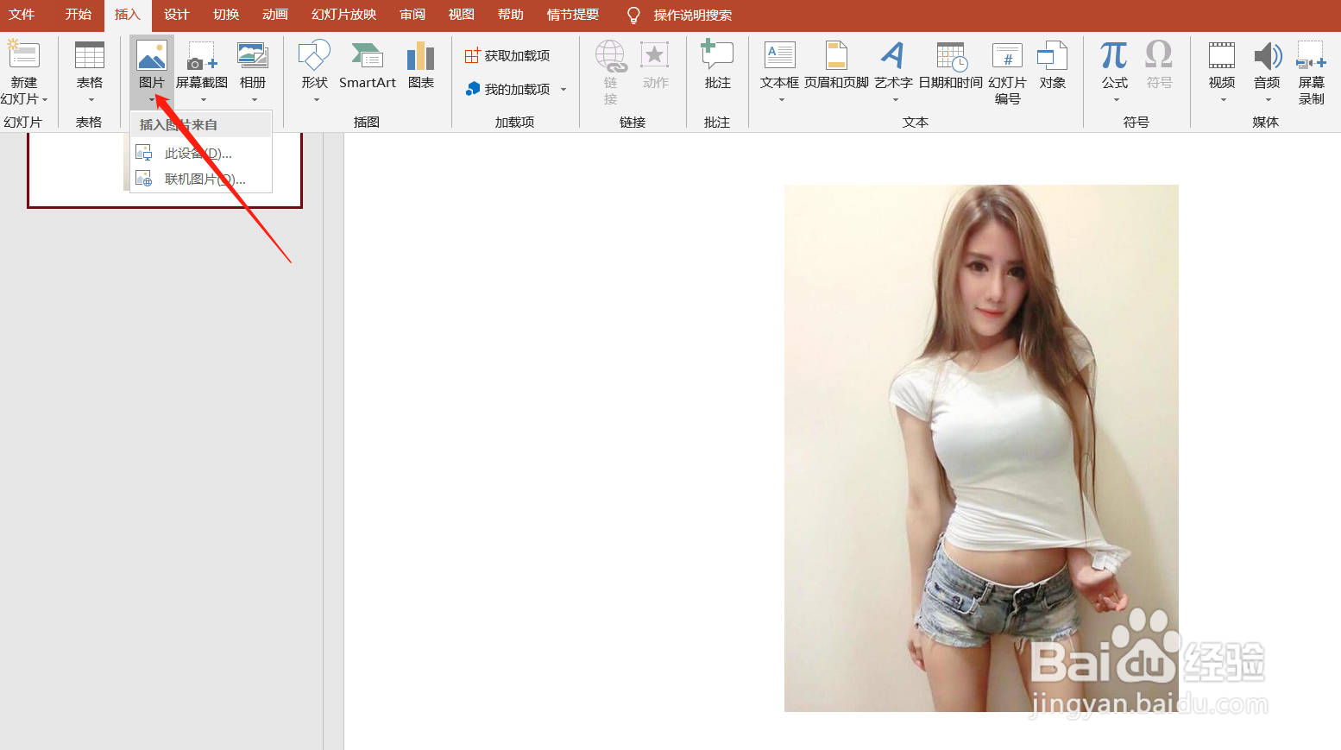Choose This Device (此设备) menu option

(x=201, y=153)
